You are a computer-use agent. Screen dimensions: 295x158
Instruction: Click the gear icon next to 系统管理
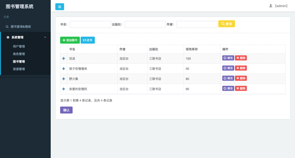click(8, 37)
